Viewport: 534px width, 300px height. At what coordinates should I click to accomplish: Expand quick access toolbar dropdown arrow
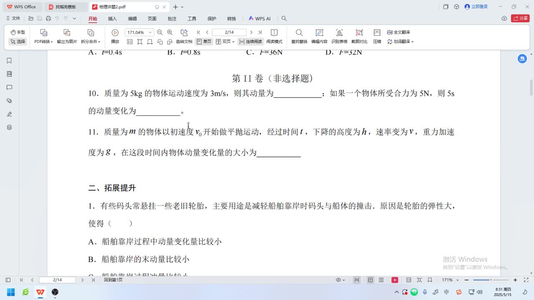coord(74,18)
